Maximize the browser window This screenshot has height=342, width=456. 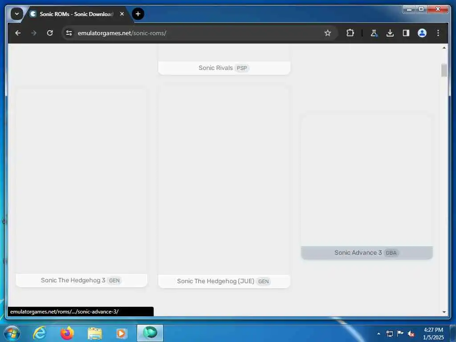tap(421, 9)
